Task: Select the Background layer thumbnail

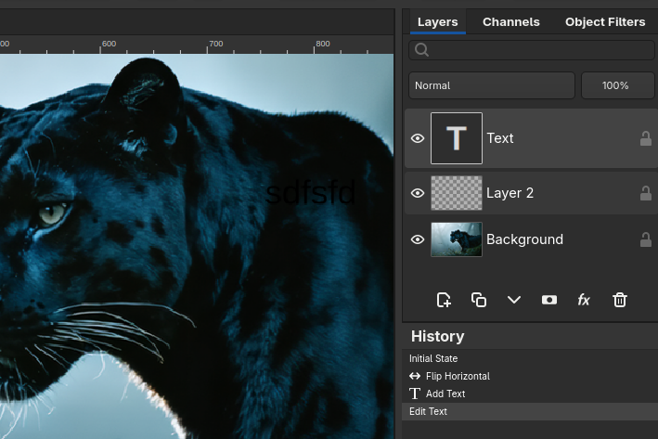Action: [x=457, y=239]
